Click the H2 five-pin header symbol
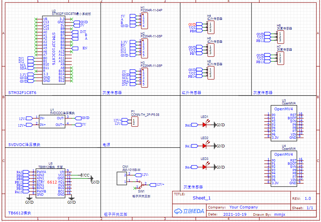The image size is (321, 222). point(144,49)
